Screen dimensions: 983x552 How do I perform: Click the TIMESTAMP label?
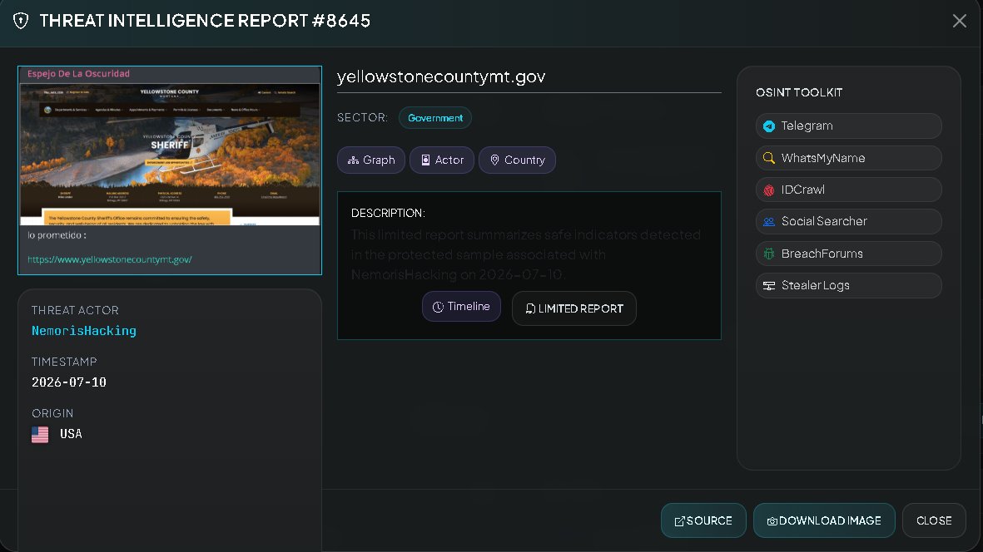64,362
